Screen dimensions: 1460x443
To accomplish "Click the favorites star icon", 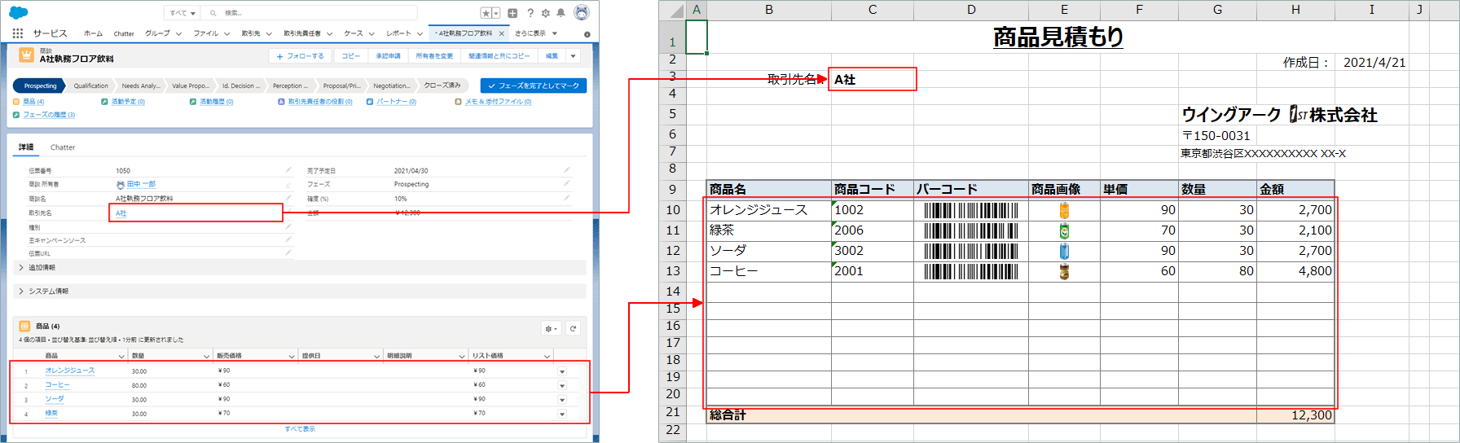I will tap(486, 13).
